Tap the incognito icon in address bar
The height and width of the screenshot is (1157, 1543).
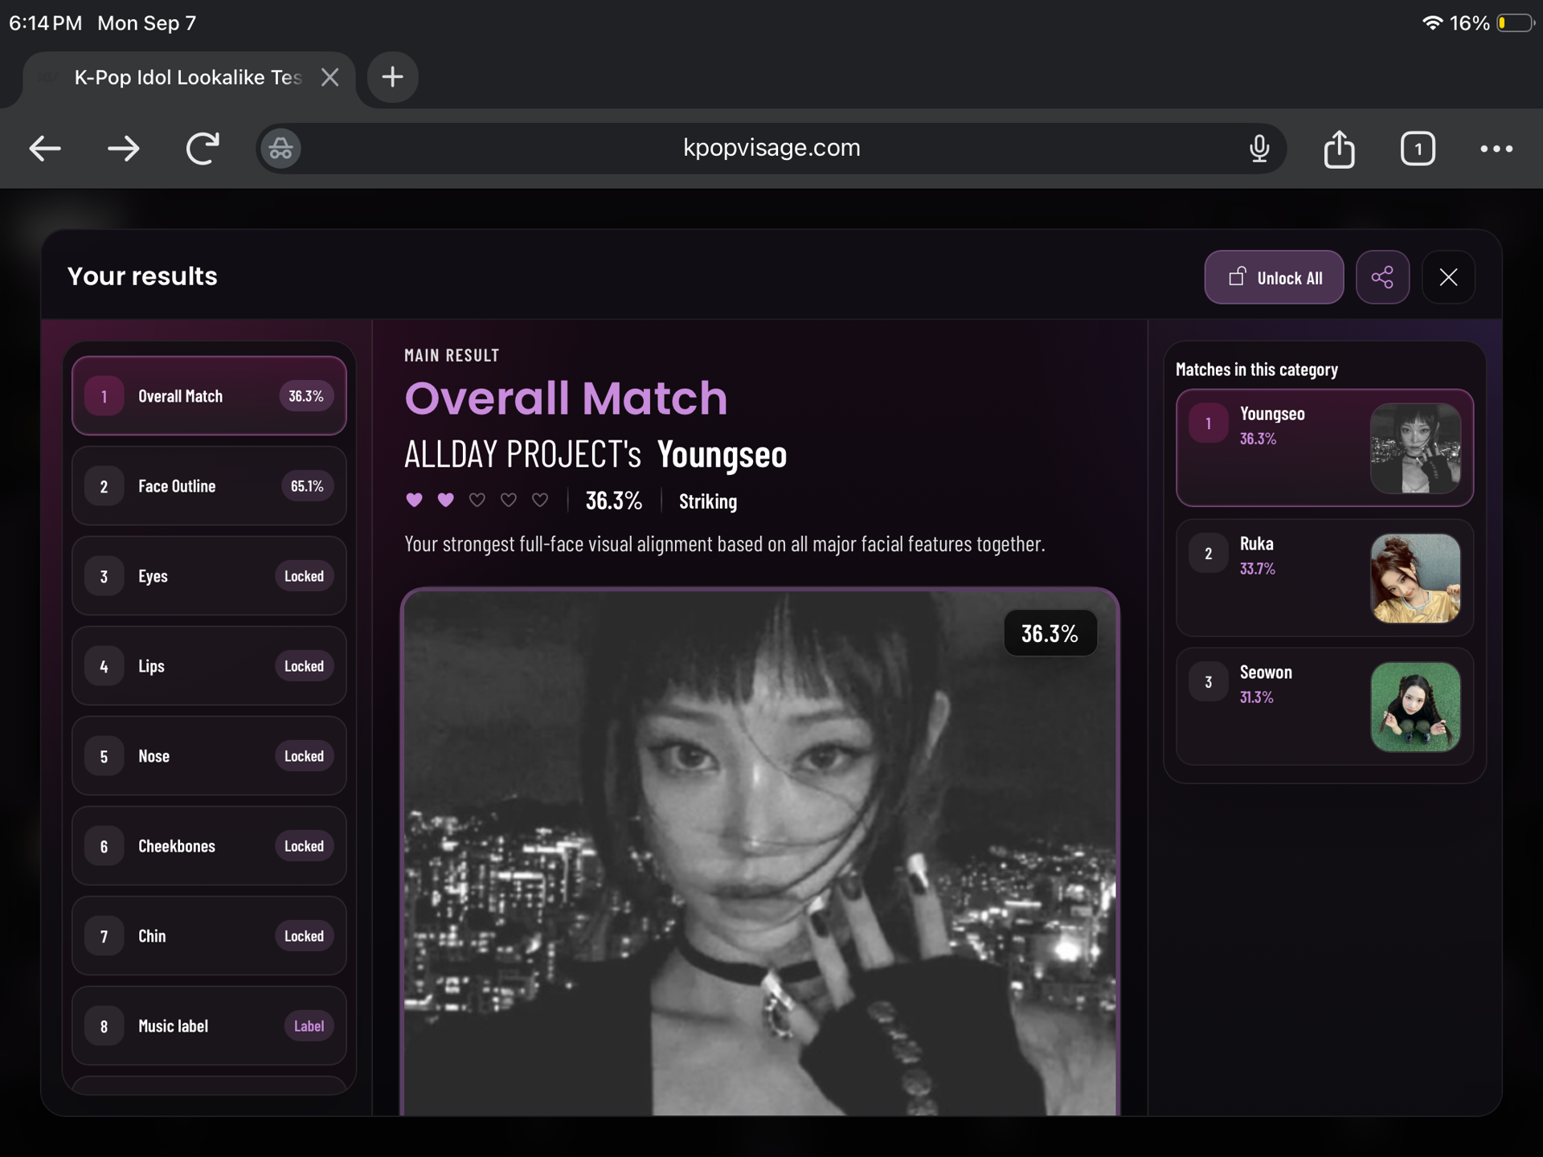click(x=280, y=149)
